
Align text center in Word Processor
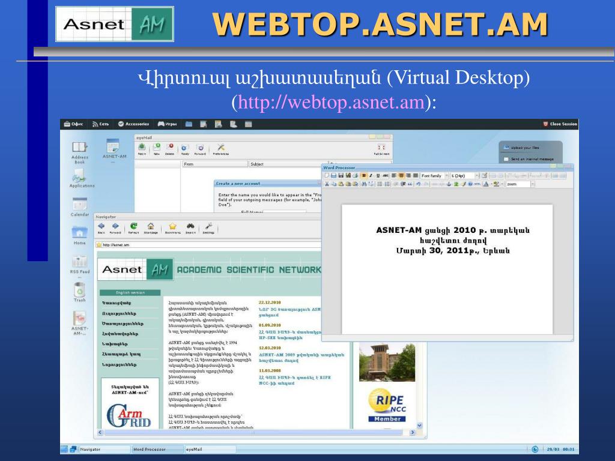401,176
